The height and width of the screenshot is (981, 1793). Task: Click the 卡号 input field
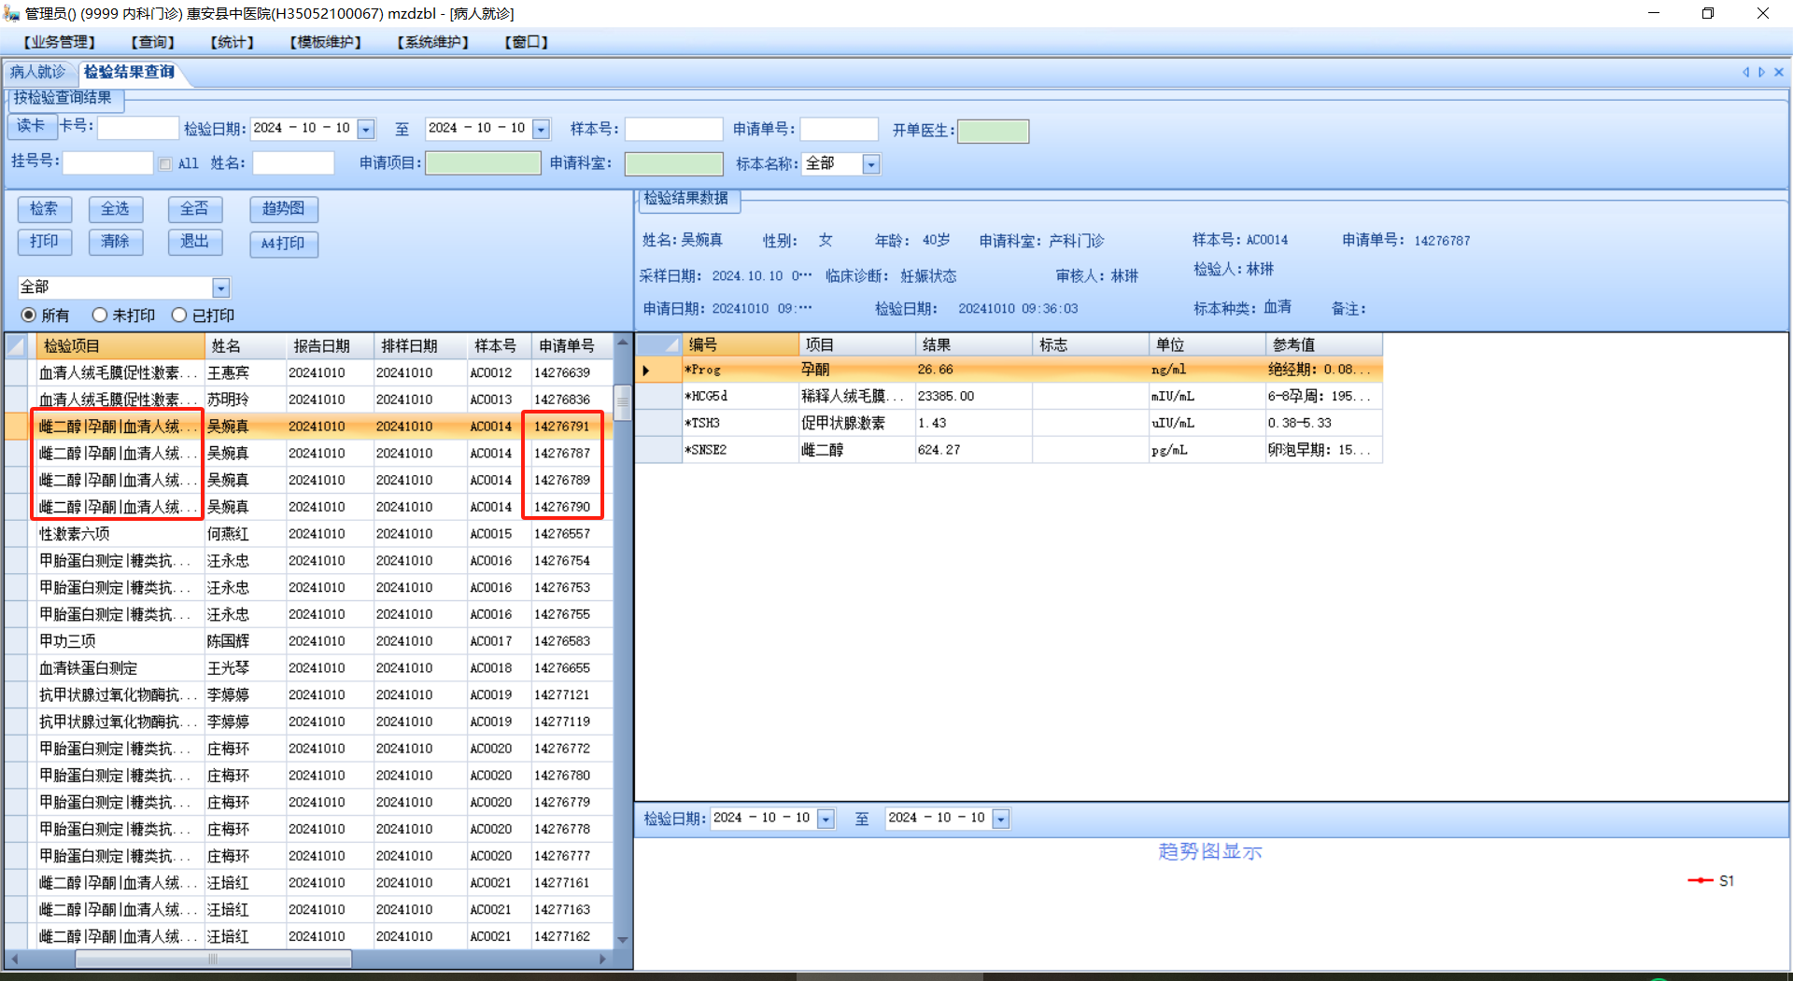pos(137,128)
